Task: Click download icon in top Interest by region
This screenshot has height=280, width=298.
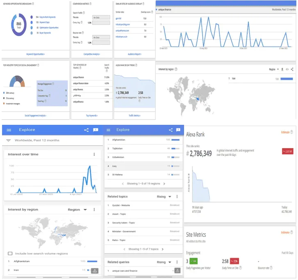Action: pyautogui.click(x=282, y=69)
